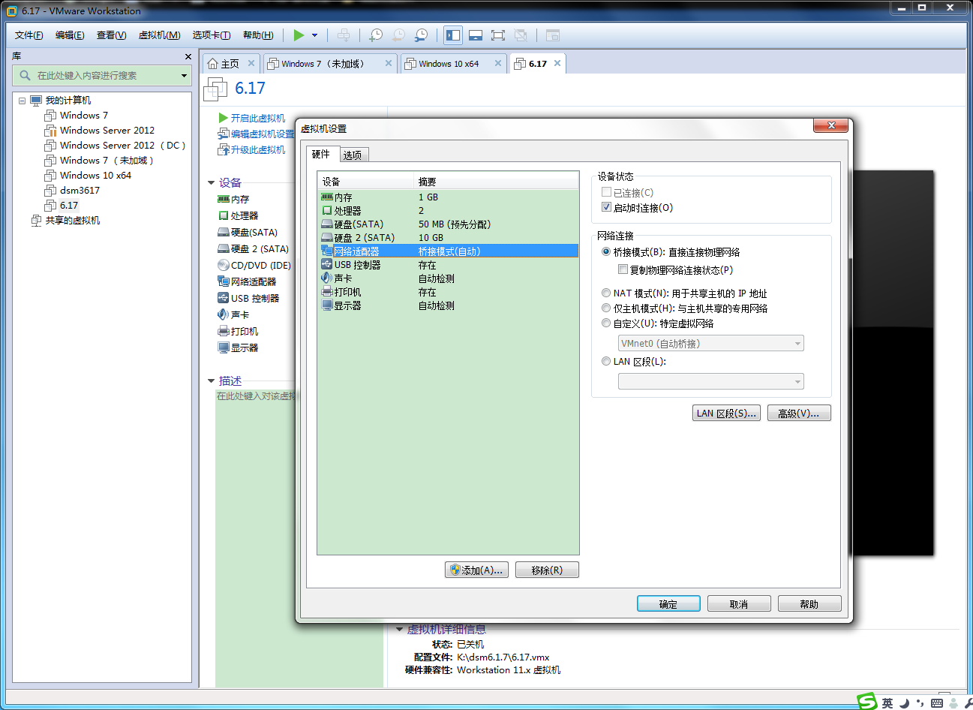Screen dimensions: 973x710
Task: Open Sogou input method tray icon
Action: click(867, 702)
